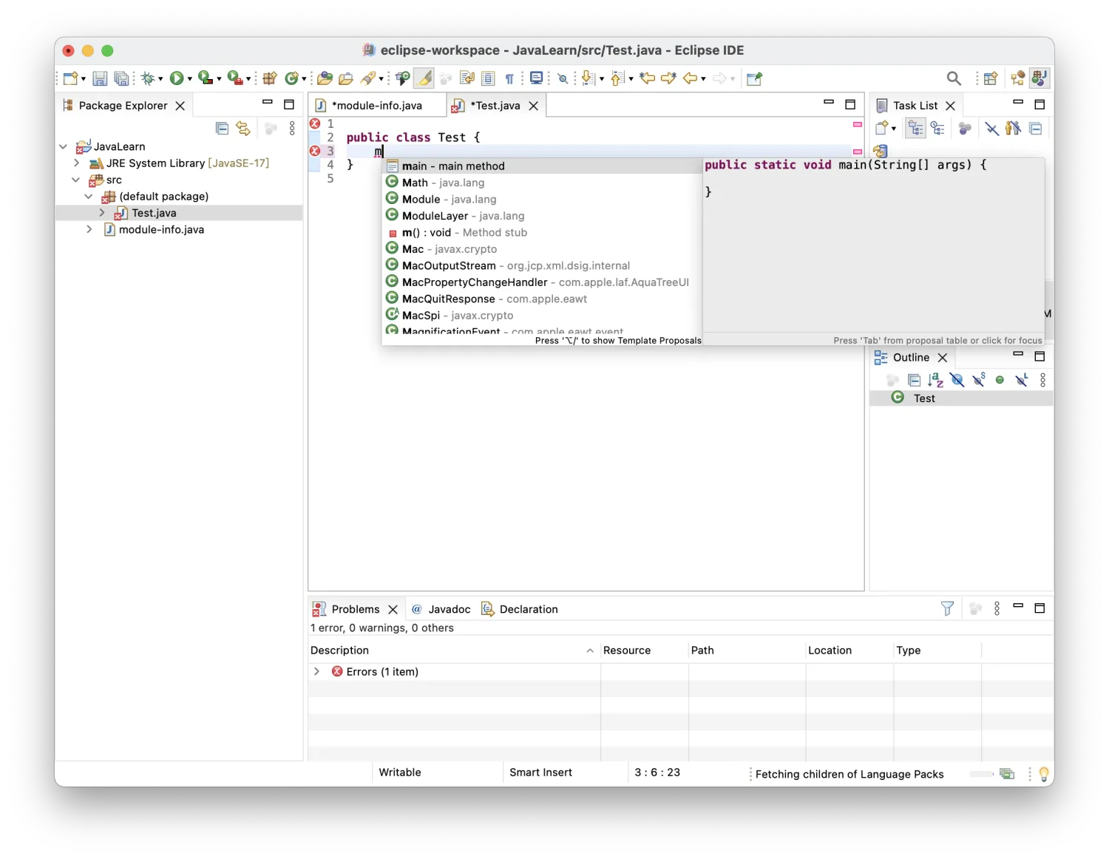Screen dimensions: 1109x859
Task: Select the 'main - main method' proposal
Action: pyautogui.click(x=452, y=166)
